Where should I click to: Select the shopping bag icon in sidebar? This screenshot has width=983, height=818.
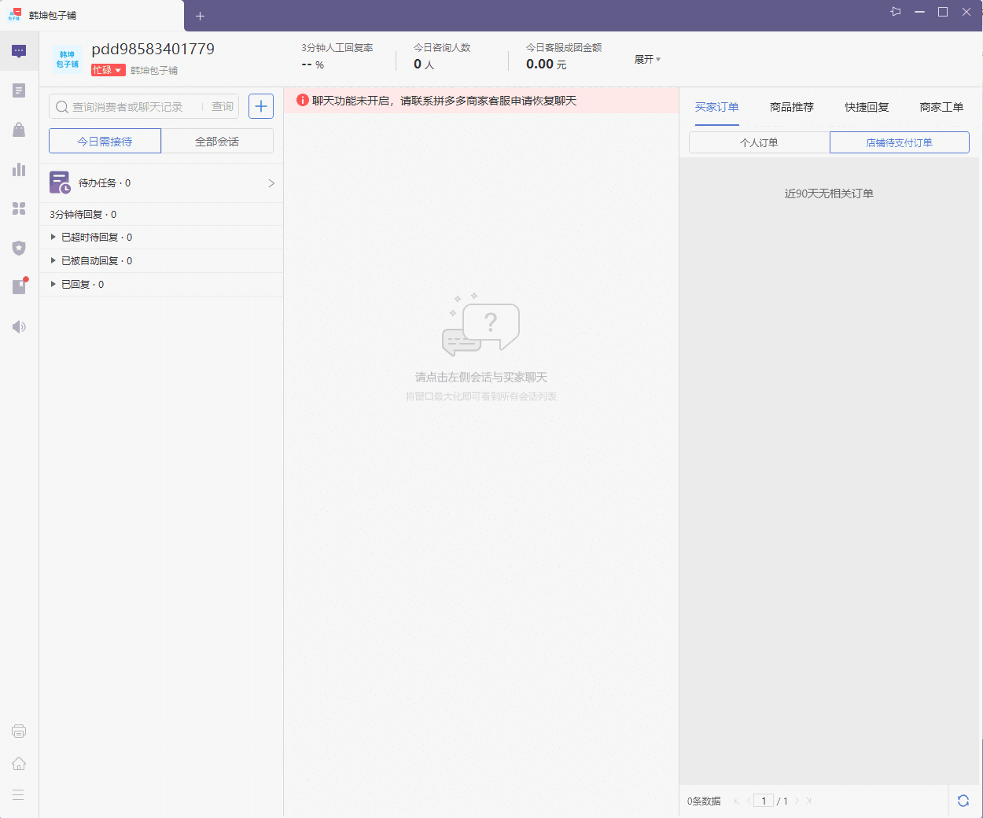coord(18,130)
